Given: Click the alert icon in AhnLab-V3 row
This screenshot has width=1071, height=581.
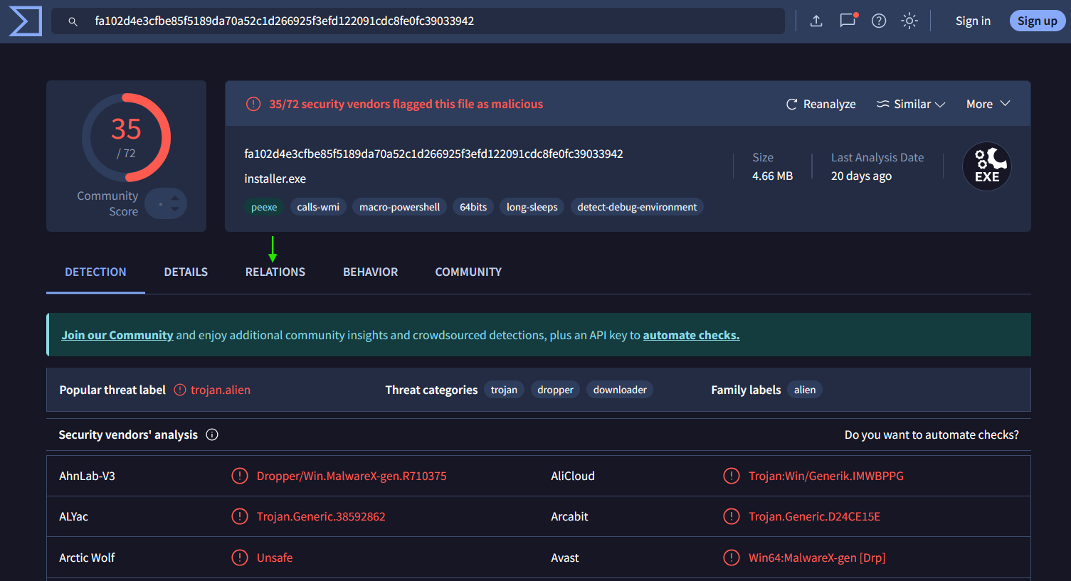Looking at the screenshot, I should click(x=240, y=476).
